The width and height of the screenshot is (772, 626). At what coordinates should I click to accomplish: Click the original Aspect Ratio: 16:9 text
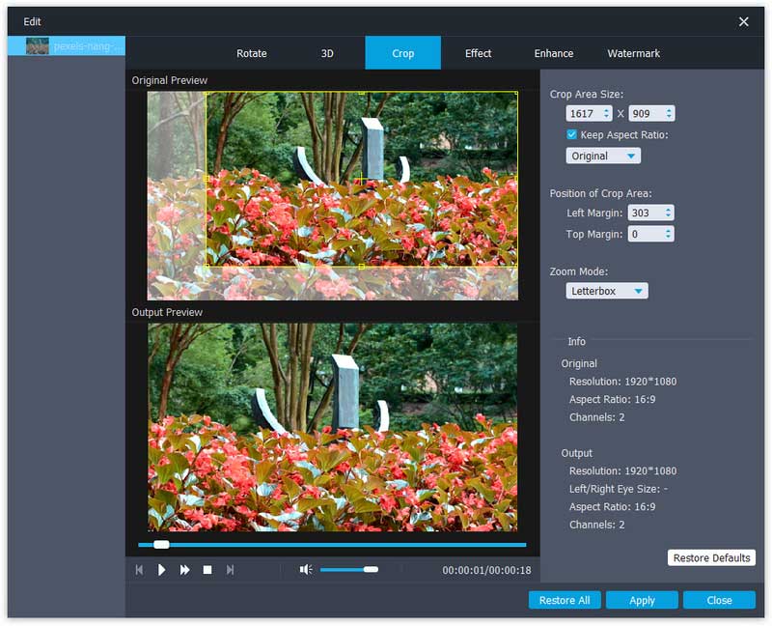point(612,399)
